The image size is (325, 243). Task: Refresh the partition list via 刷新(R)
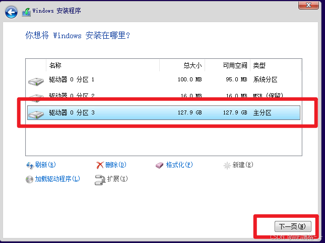[x=45, y=165]
